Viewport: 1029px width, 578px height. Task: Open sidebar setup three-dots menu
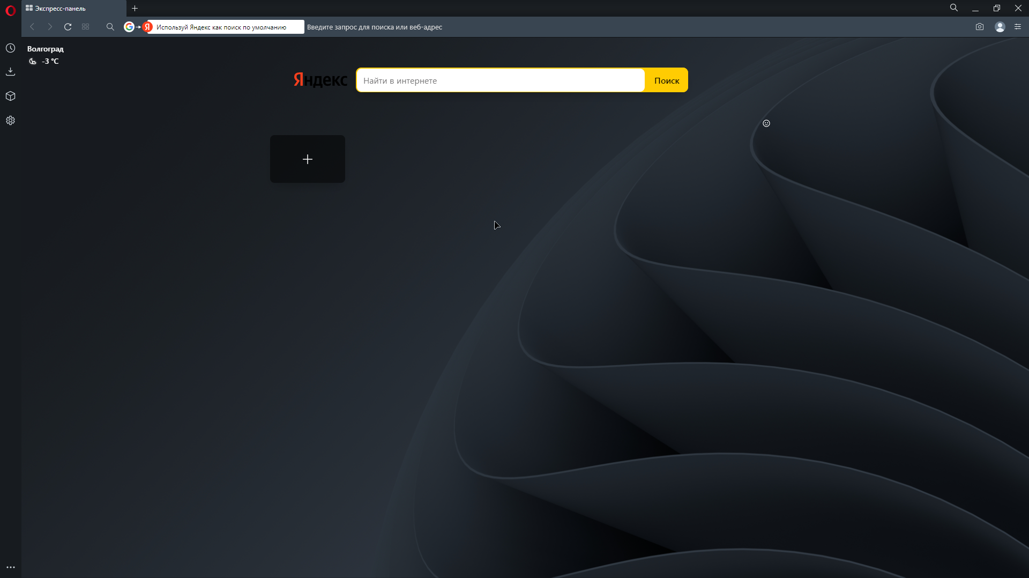tap(11, 567)
